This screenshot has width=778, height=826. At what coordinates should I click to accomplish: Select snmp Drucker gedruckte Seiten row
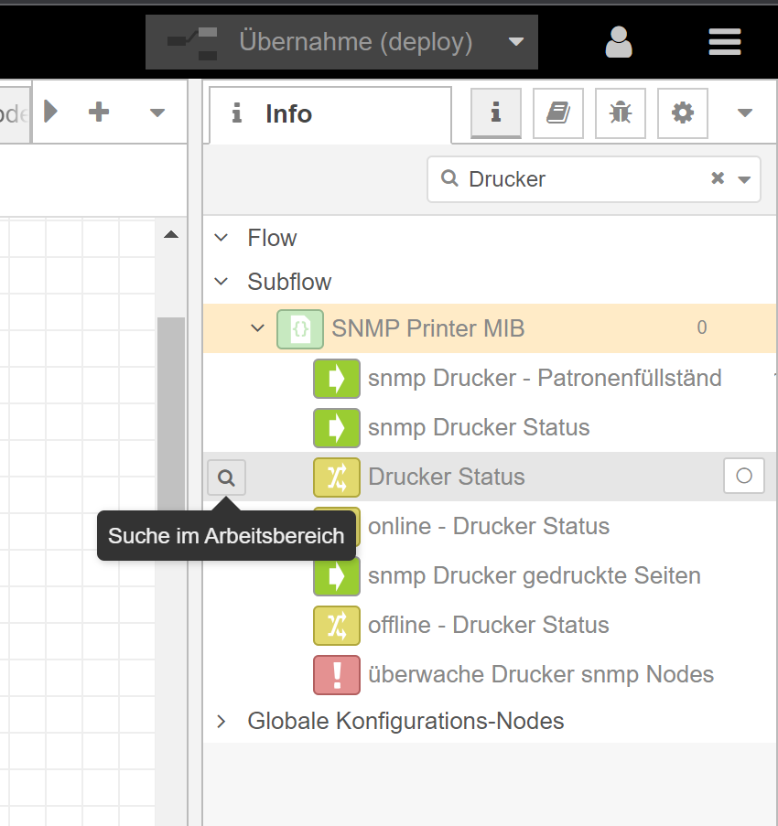tap(491, 575)
